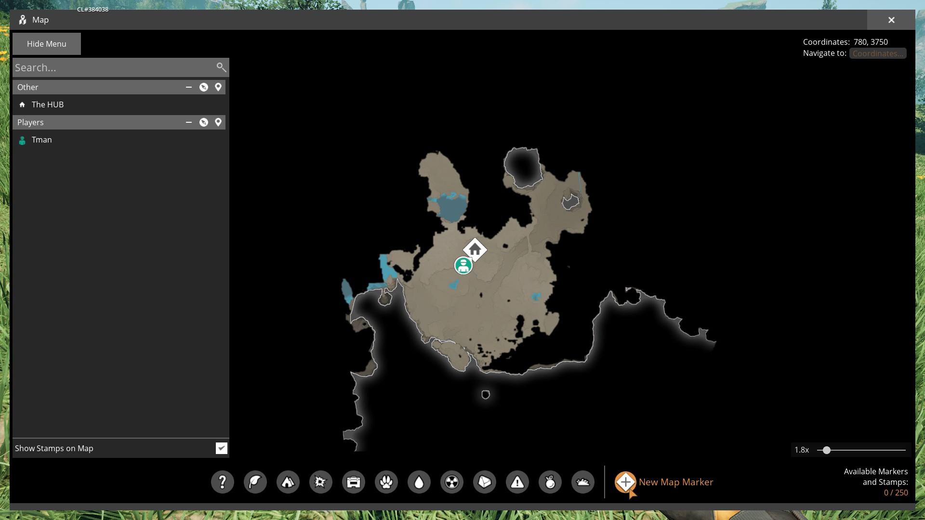Pick the explosion stamp icon
Image resolution: width=925 pixels, height=520 pixels.
pyautogui.click(x=320, y=482)
